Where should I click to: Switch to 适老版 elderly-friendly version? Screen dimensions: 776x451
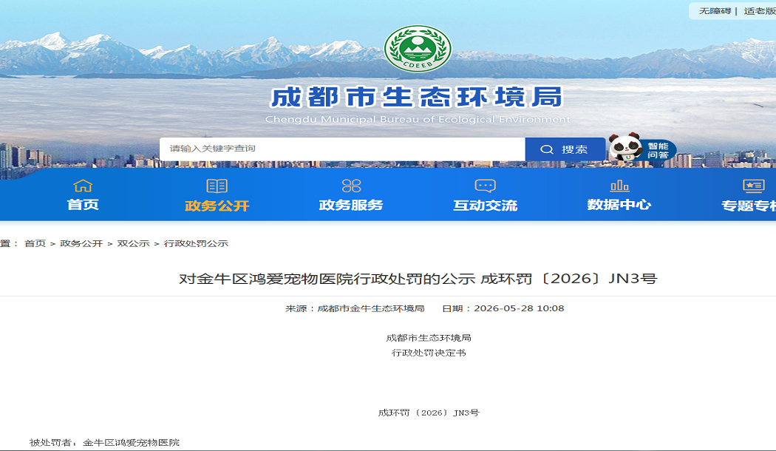pos(760,11)
